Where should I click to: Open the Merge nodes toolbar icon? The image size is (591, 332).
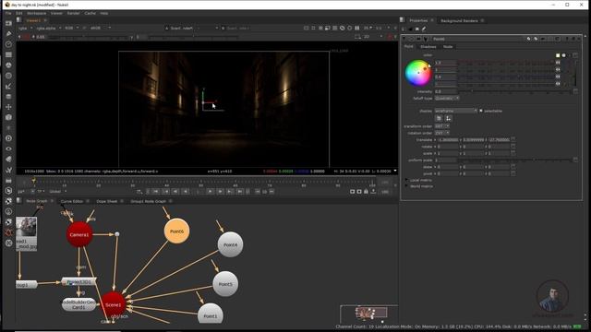tap(8, 97)
